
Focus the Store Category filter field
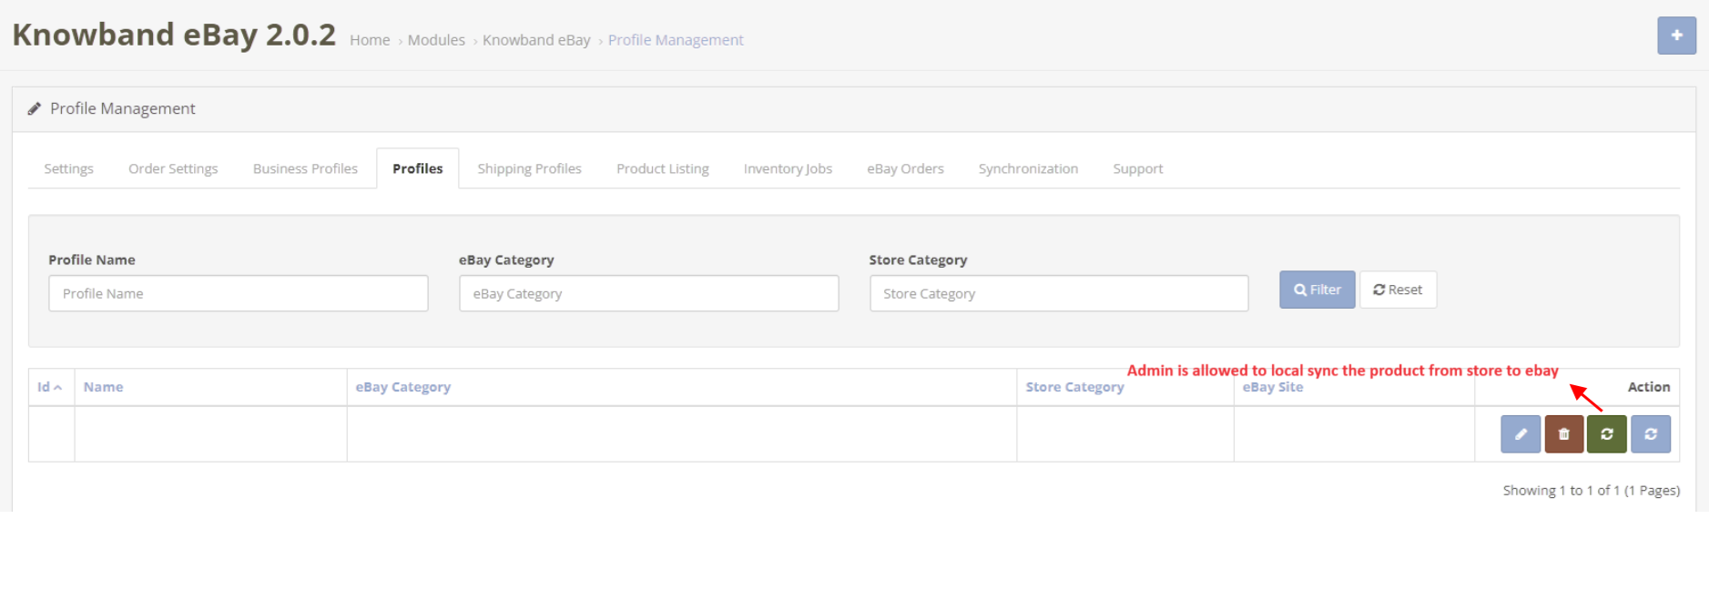pos(1059,293)
